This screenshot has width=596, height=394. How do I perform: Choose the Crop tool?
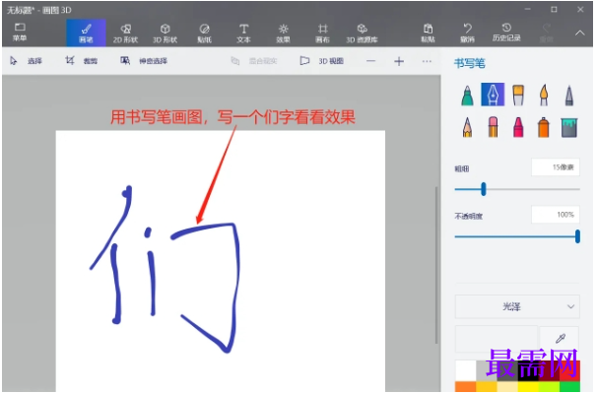(82, 61)
